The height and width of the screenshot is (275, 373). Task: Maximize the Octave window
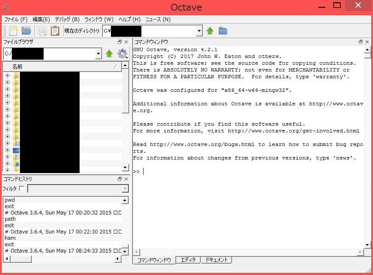(x=337, y=5)
